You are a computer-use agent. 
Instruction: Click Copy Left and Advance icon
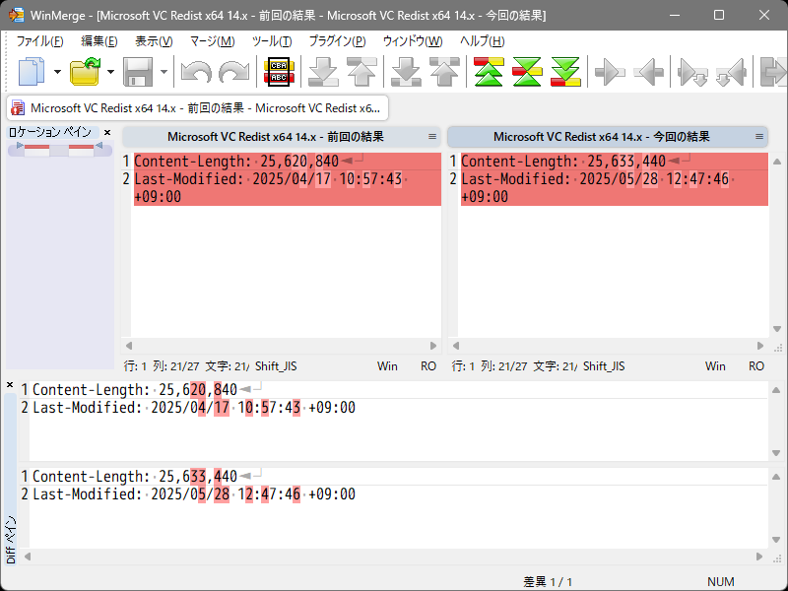(731, 72)
